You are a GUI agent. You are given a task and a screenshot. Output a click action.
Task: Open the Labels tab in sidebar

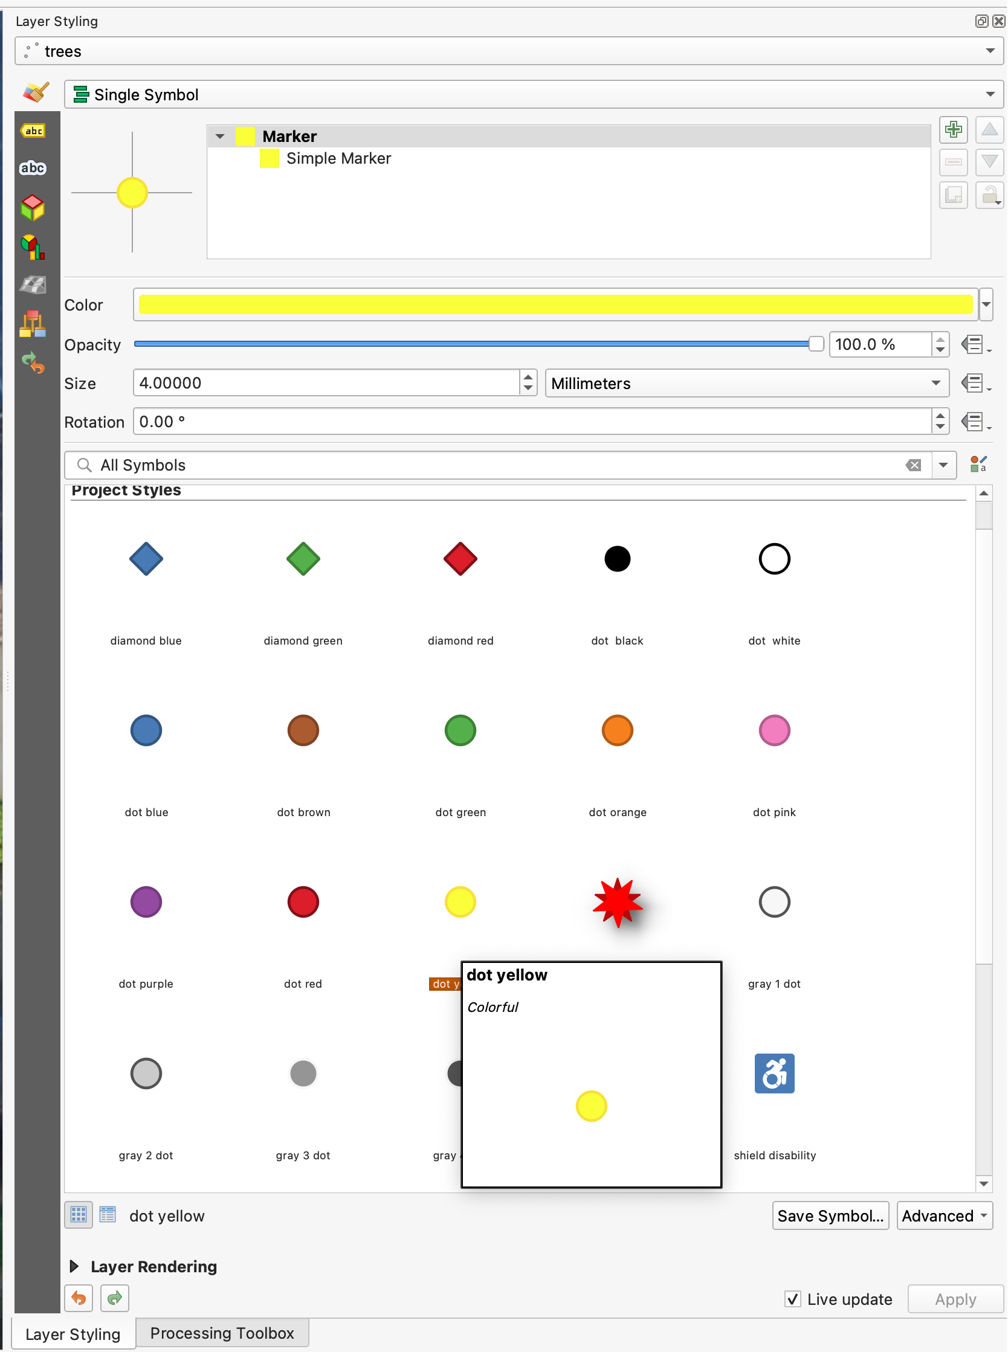coord(33,130)
